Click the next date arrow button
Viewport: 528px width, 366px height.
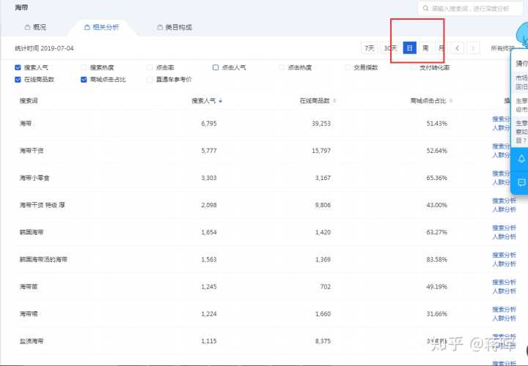tap(474, 48)
